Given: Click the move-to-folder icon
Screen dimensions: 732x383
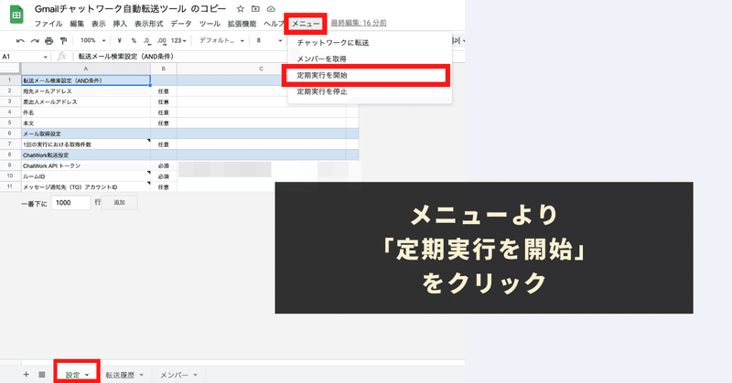Looking at the screenshot, I should pos(255,9).
